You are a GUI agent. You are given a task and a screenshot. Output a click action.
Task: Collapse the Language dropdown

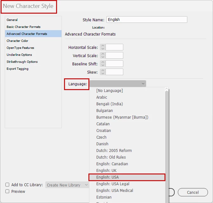pyautogui.click(x=118, y=84)
